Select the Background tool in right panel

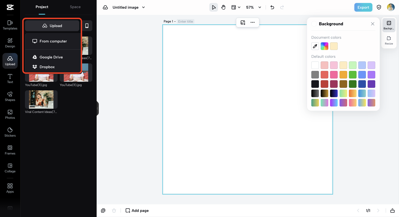click(389, 25)
